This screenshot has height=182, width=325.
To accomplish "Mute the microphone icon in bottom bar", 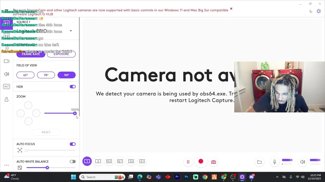I will tap(274, 162).
